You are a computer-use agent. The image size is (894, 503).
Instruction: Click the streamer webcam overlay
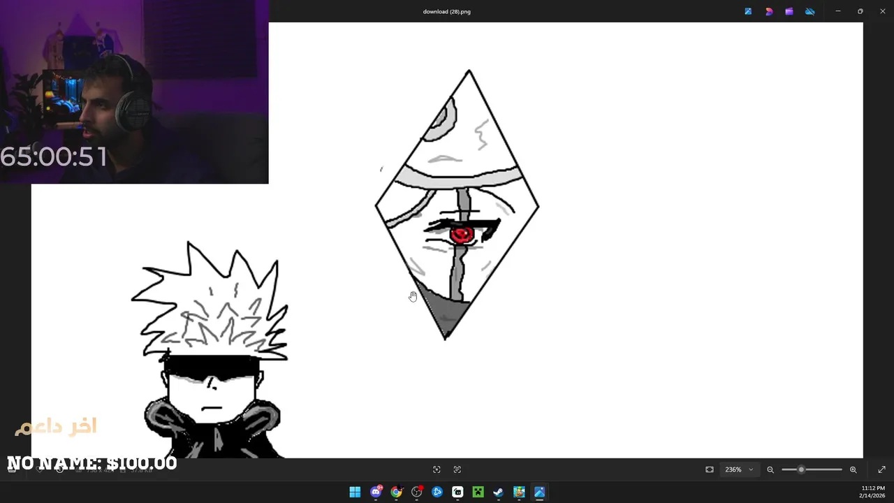tap(134, 92)
